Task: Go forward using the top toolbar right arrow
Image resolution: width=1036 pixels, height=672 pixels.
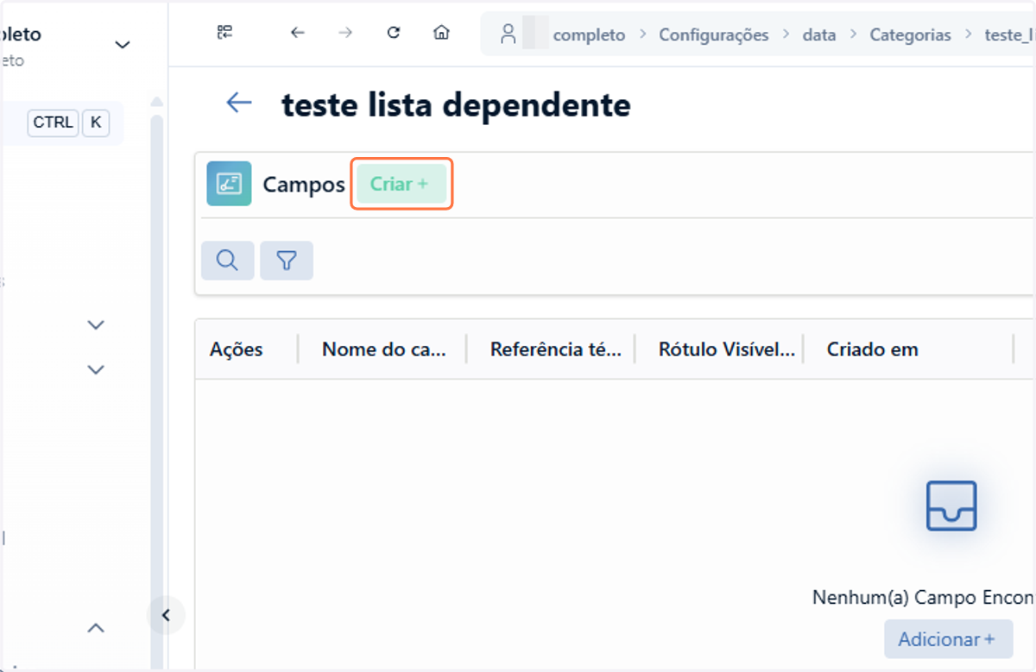Action: coord(345,33)
